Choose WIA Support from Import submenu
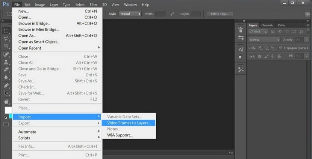312x159 pixels. [129, 135]
